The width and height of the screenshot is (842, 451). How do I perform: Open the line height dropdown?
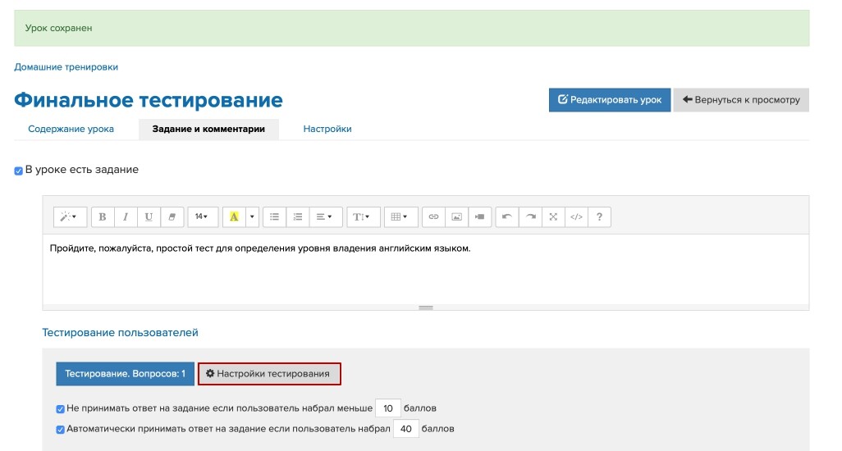363,216
